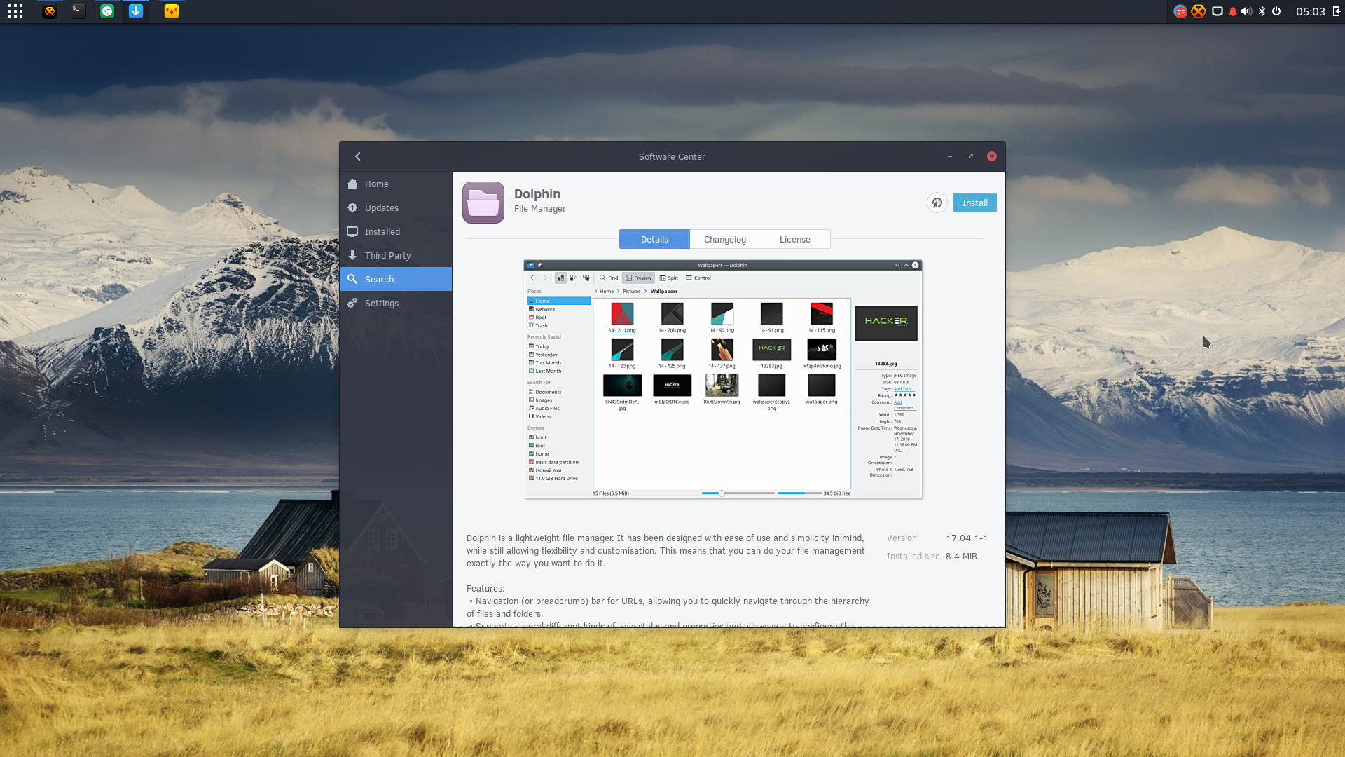Close the Software Center window
1345x757 pixels.
pyautogui.click(x=992, y=156)
